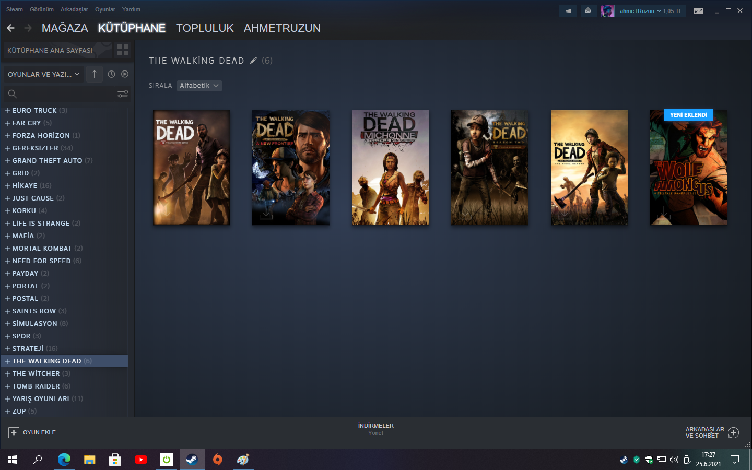
Task: Go forward with the right arrow
Action: click(28, 28)
